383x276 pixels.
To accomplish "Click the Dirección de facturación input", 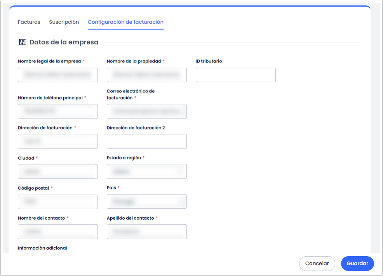I will coord(58,141).
